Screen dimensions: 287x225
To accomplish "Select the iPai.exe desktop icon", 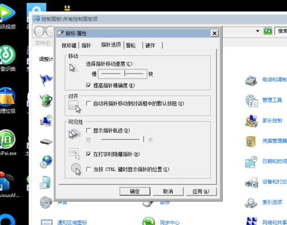I will (x=7, y=143).
